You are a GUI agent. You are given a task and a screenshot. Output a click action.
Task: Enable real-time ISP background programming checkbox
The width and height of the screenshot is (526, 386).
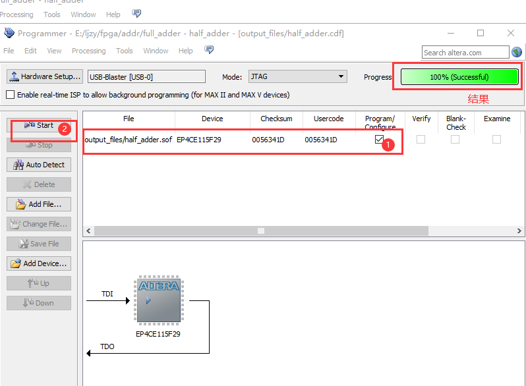tap(11, 95)
